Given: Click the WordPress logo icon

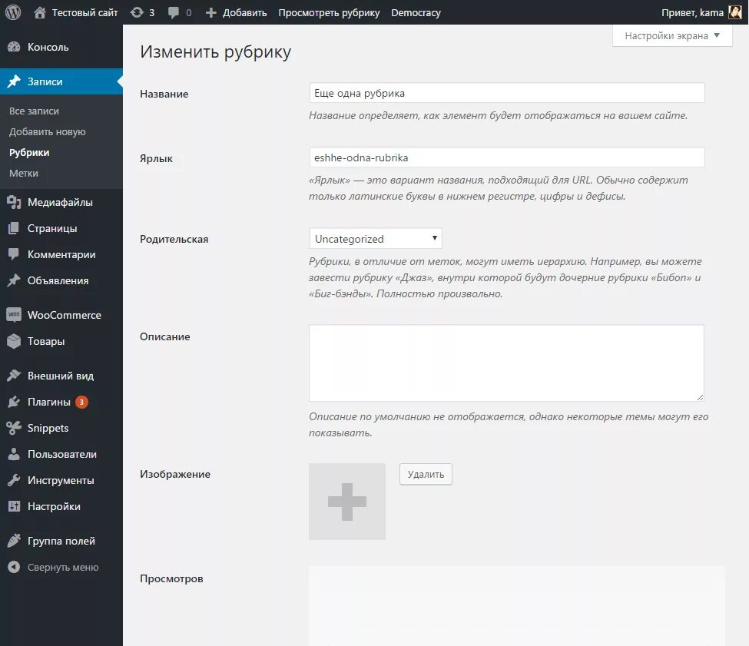Looking at the screenshot, I should (x=13, y=12).
